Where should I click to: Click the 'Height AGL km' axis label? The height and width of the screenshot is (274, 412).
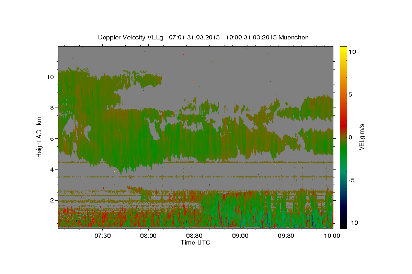39,137
